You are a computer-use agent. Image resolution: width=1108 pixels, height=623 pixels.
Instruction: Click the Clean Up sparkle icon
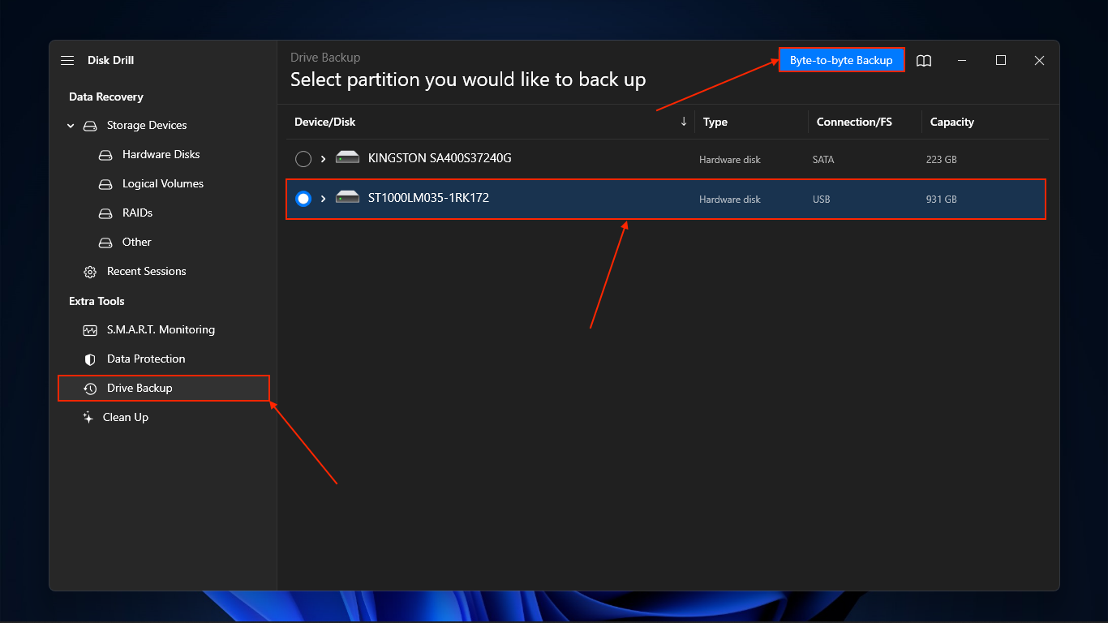tap(88, 417)
